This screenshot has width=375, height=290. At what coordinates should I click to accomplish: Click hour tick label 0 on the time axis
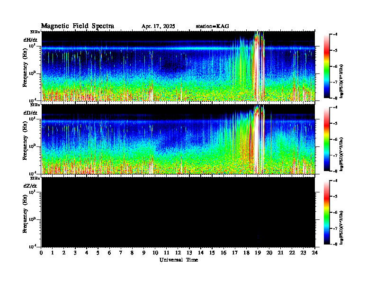click(41, 253)
